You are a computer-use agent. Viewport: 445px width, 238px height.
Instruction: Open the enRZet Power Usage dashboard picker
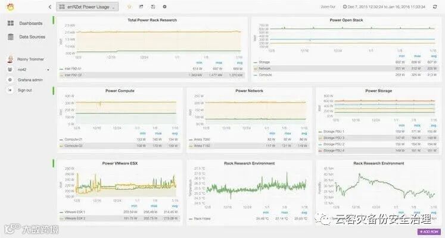[x=88, y=7]
